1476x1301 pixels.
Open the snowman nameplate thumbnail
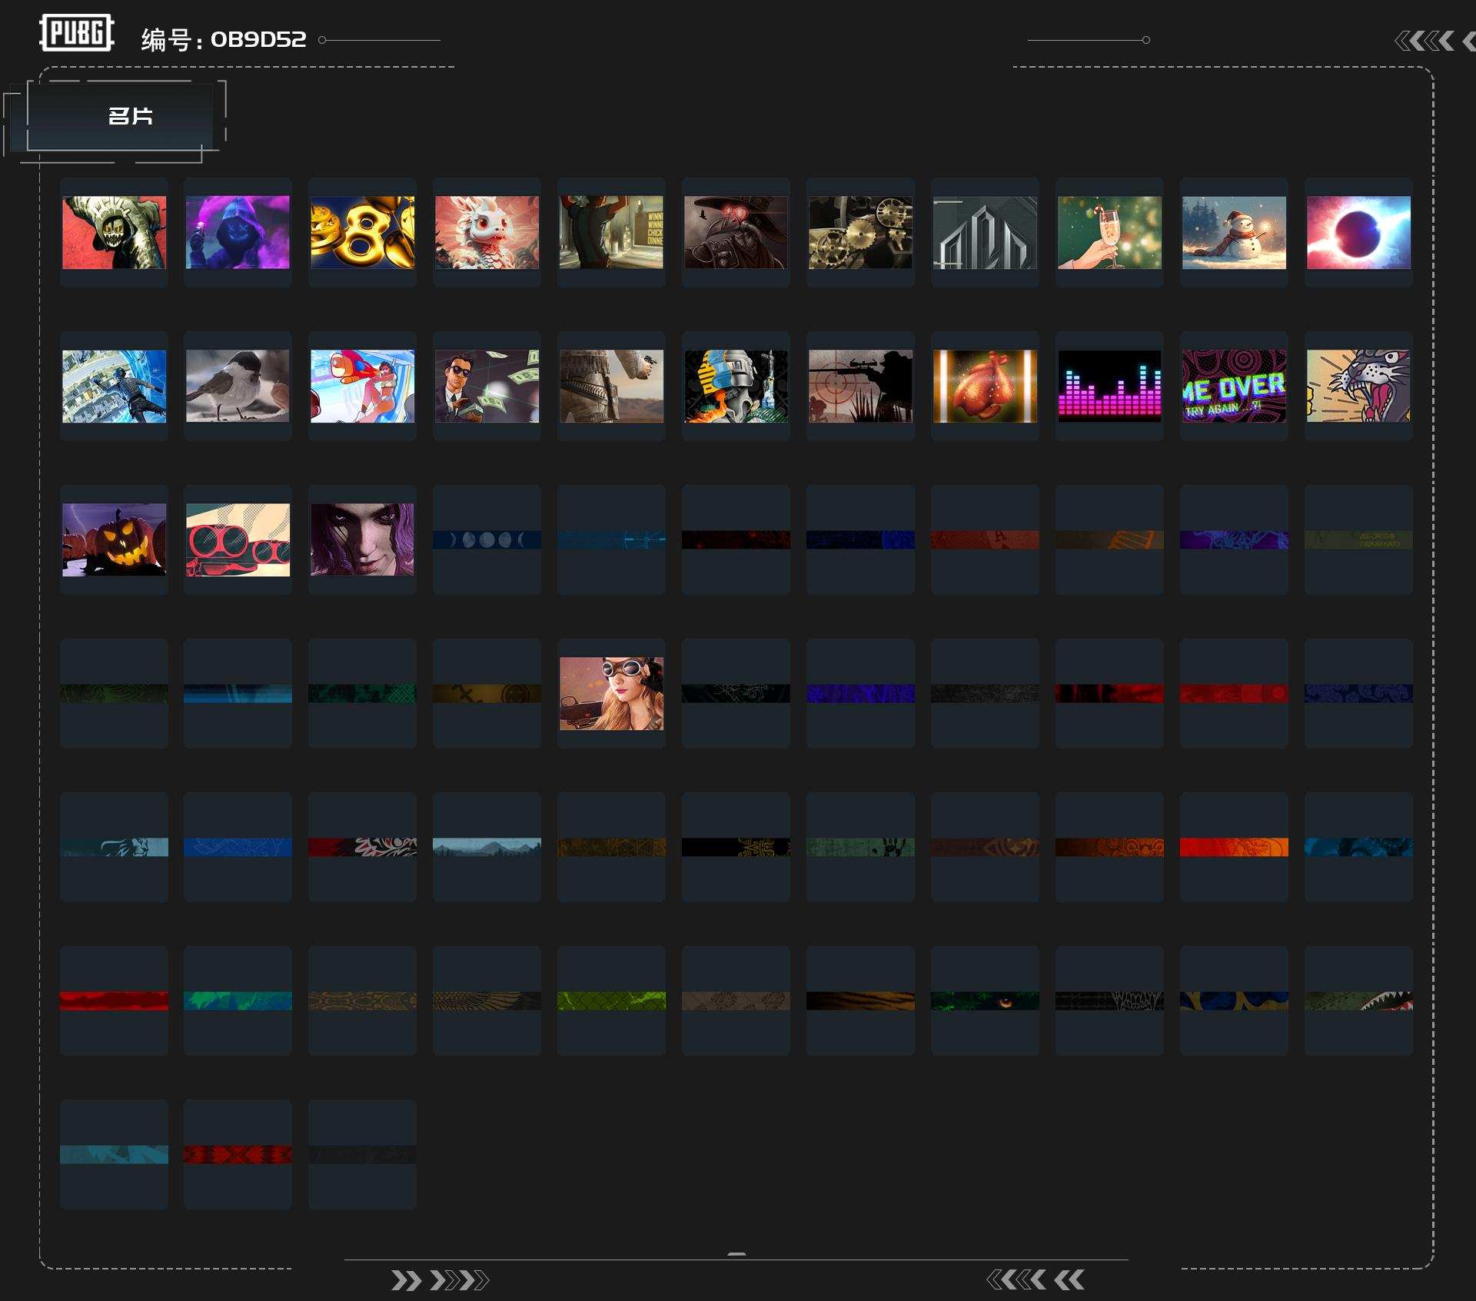coord(1234,232)
